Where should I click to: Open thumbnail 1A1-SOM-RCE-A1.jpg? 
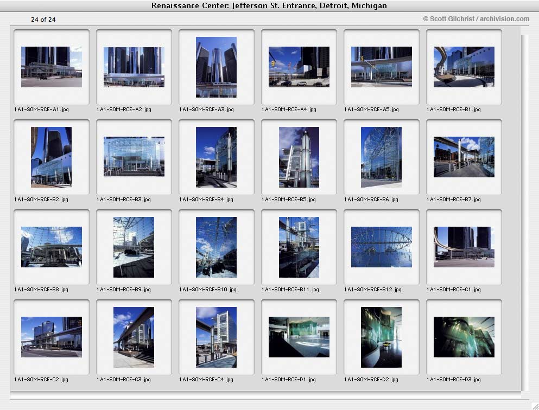[52, 67]
